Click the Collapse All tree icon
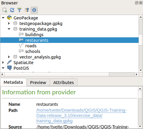 tap(27, 10)
